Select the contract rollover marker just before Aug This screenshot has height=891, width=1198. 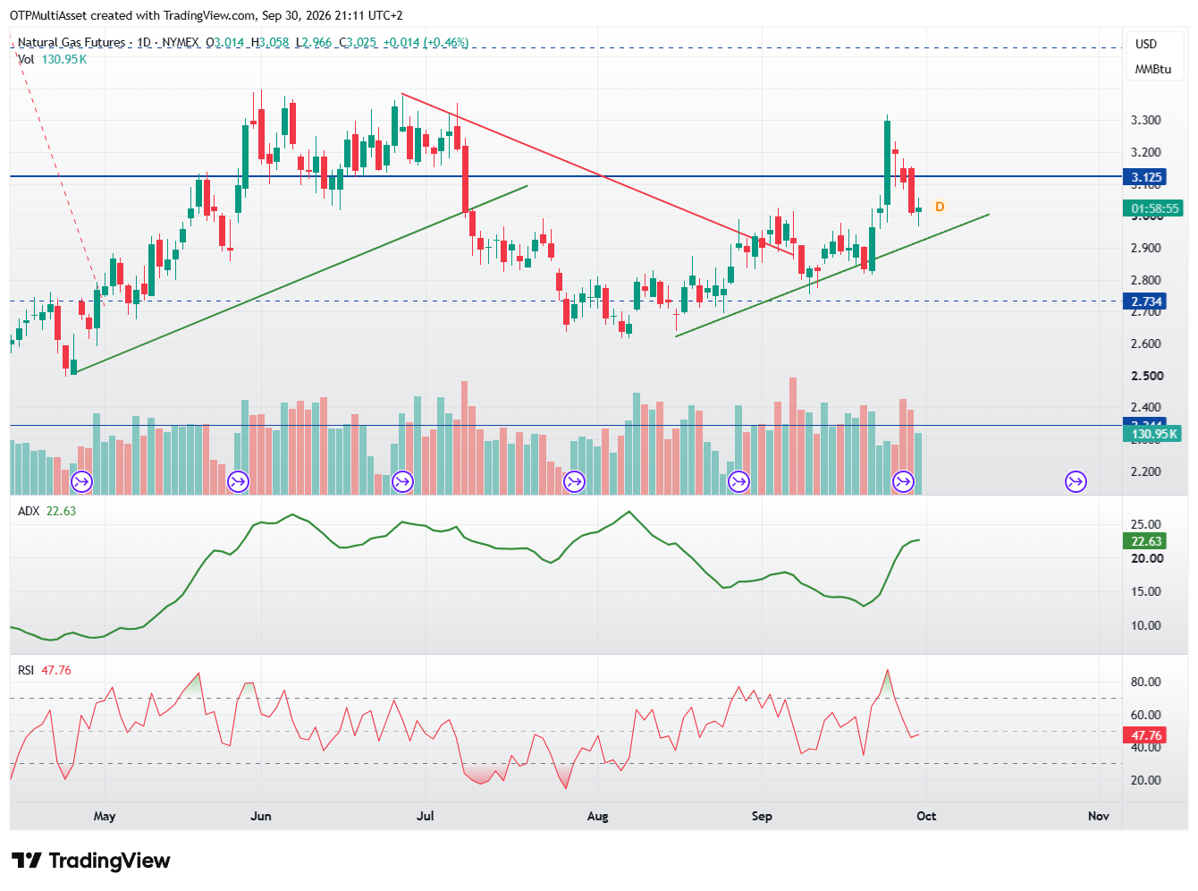574,482
